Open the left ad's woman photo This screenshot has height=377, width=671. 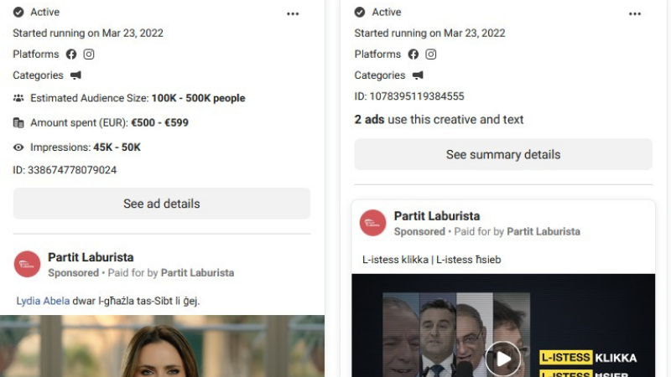point(162,347)
